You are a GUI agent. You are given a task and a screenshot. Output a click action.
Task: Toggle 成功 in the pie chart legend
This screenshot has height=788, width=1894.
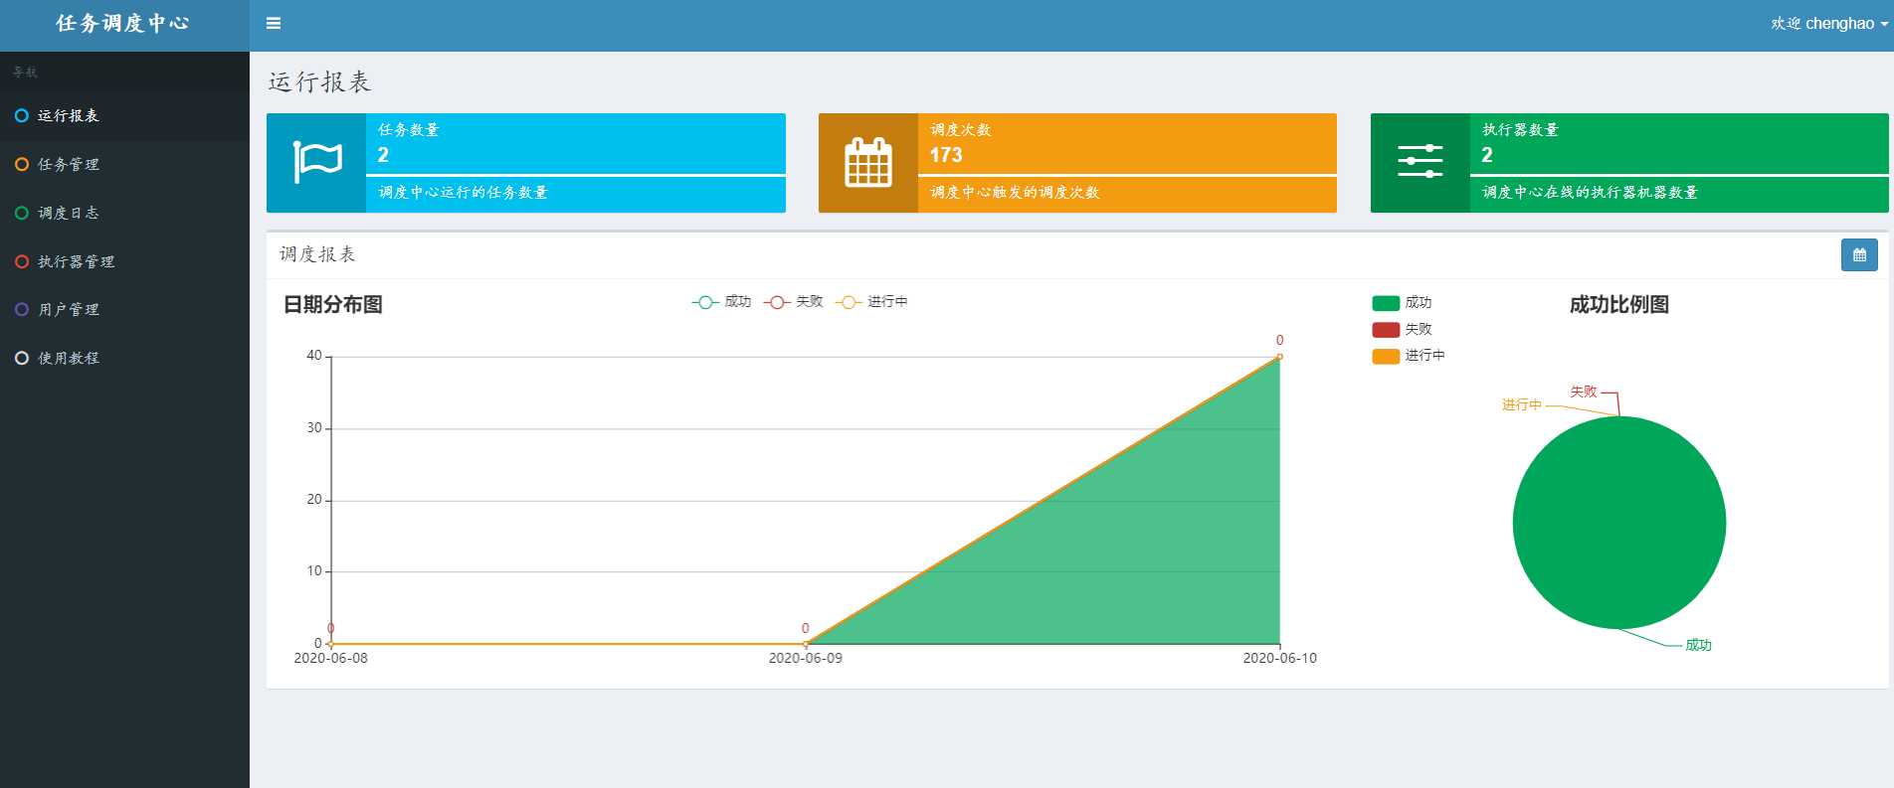(1402, 303)
